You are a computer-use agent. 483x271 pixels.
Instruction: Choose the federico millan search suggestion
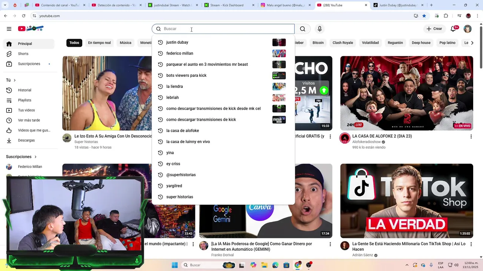pos(223,53)
